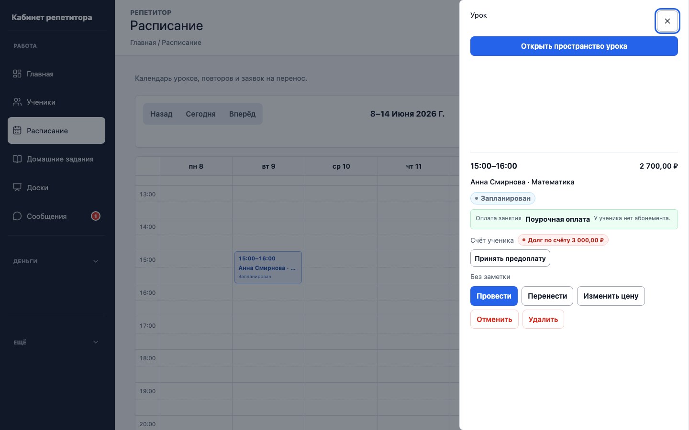The image size is (689, 430).
Task: Click the Кабинет репетитора title
Action: 52,17
